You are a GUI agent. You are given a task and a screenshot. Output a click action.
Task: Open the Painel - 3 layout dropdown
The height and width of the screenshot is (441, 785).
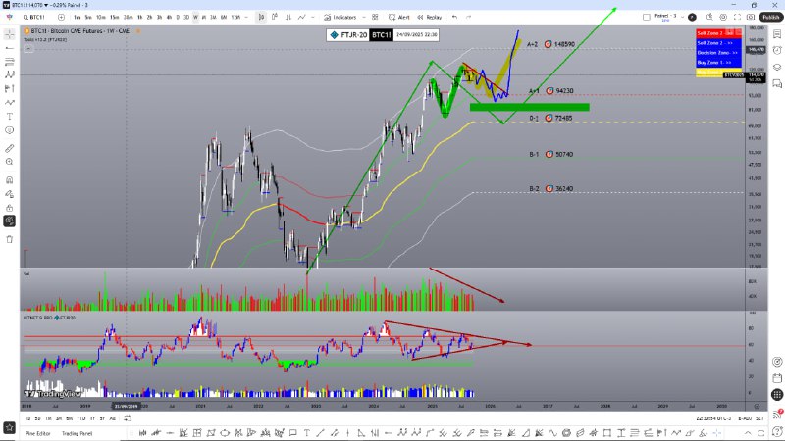pyautogui.click(x=682, y=17)
